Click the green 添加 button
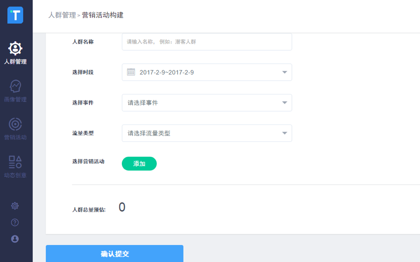 [139, 164]
